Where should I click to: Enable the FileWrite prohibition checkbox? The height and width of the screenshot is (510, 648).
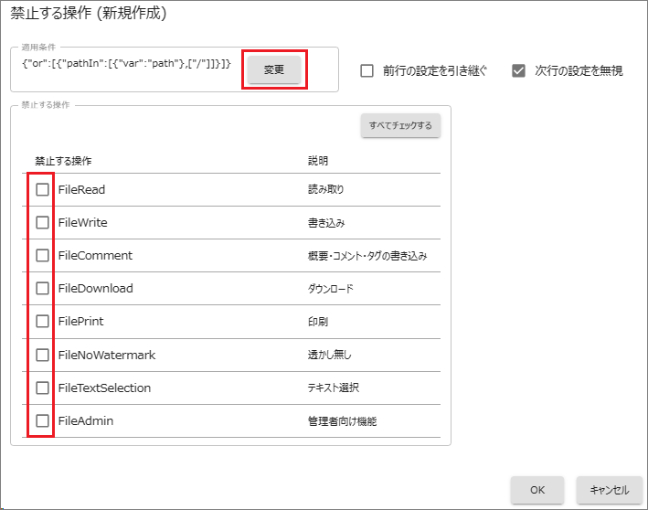tap(42, 222)
